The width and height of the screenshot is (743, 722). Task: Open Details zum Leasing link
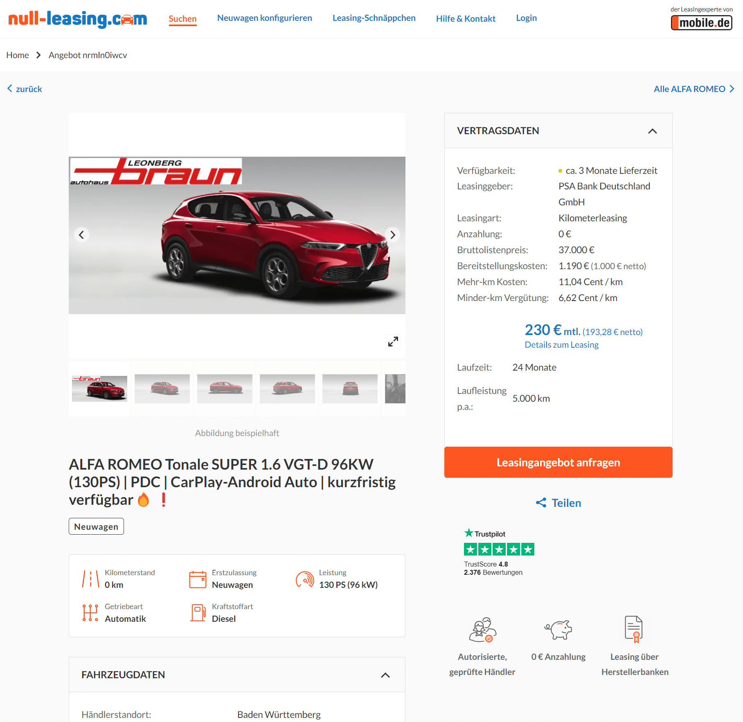[x=562, y=345]
